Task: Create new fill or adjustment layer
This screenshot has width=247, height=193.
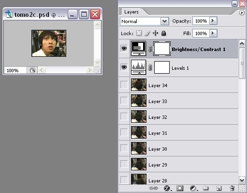Action: pyautogui.click(x=193, y=188)
